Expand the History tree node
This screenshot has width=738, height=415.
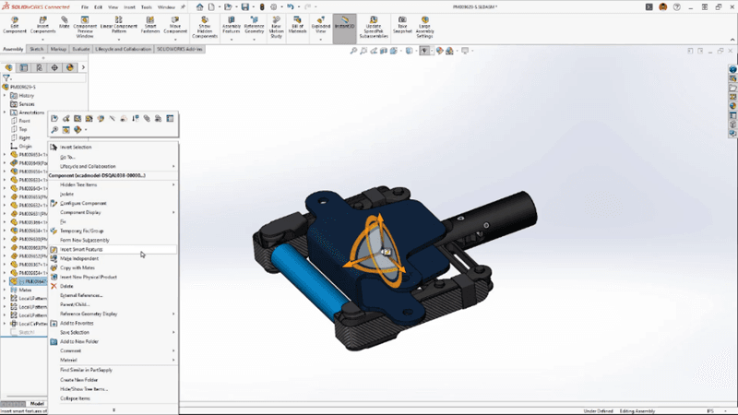5,96
